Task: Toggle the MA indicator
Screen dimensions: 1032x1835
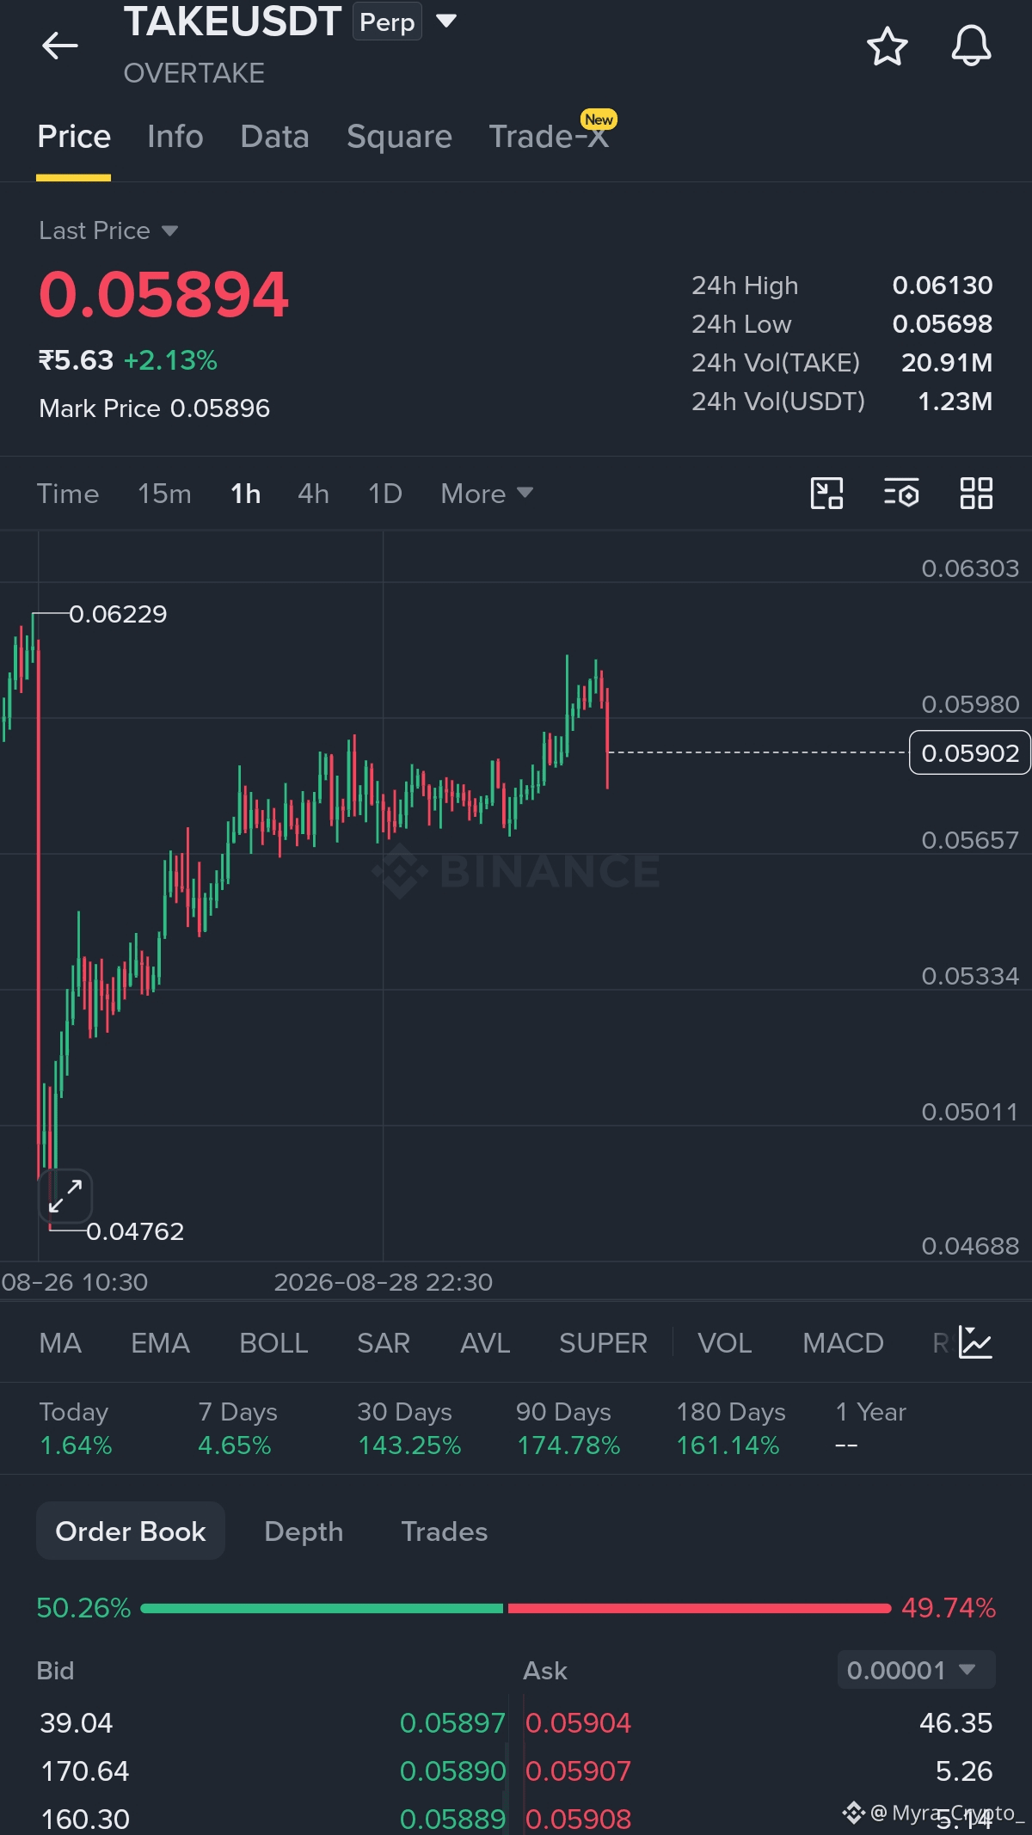Action: pos(60,1342)
